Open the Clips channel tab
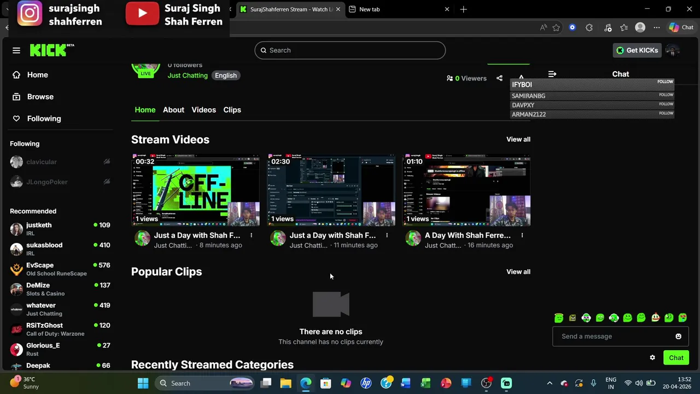700x394 pixels. click(232, 110)
